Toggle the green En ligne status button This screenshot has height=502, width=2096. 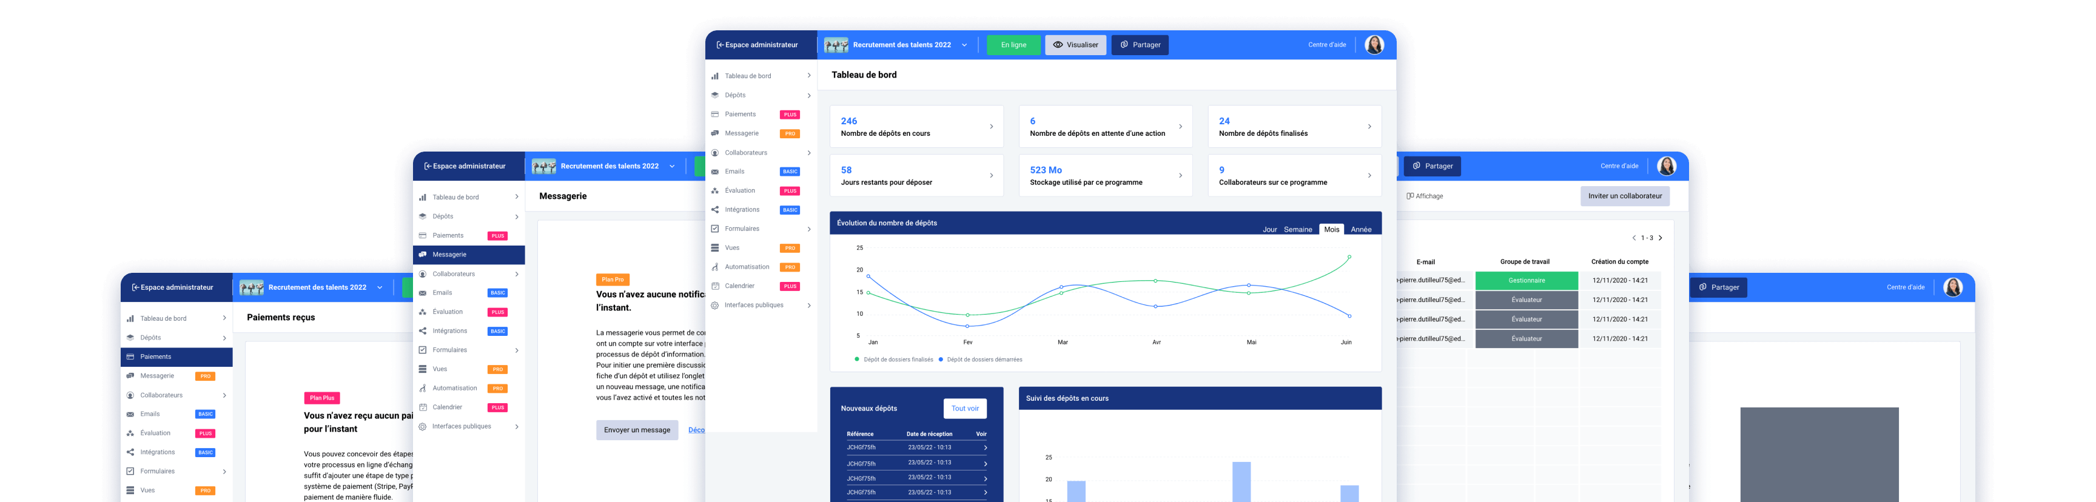(1013, 45)
